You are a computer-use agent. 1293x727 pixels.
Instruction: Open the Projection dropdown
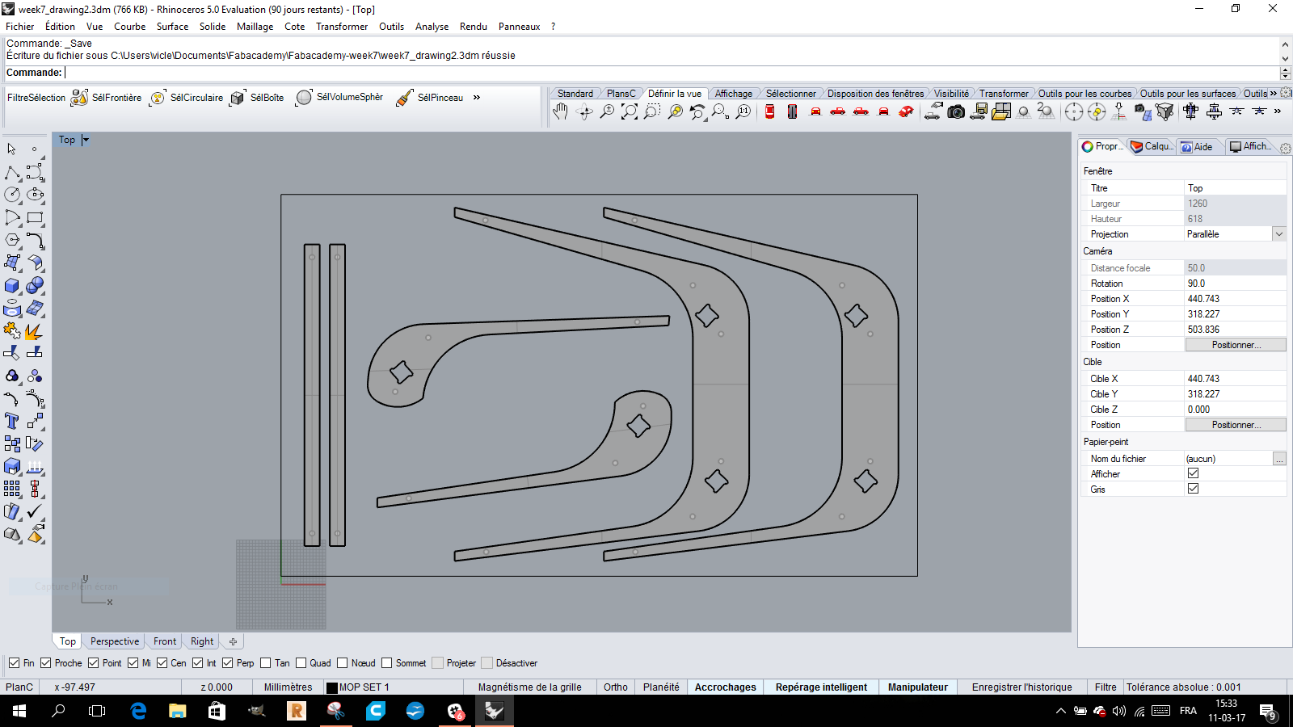(x=1278, y=234)
